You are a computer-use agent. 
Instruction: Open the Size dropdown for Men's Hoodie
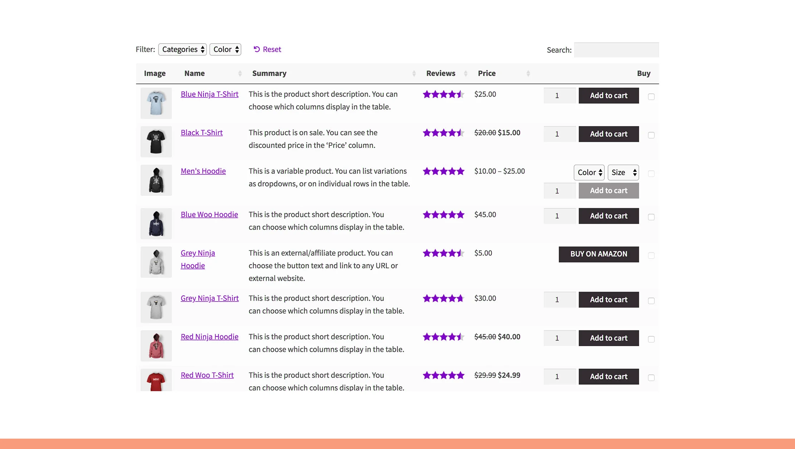[623, 173]
